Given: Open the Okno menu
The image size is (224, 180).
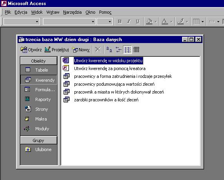Looking at the screenshot, I should pyautogui.click(x=90, y=12).
